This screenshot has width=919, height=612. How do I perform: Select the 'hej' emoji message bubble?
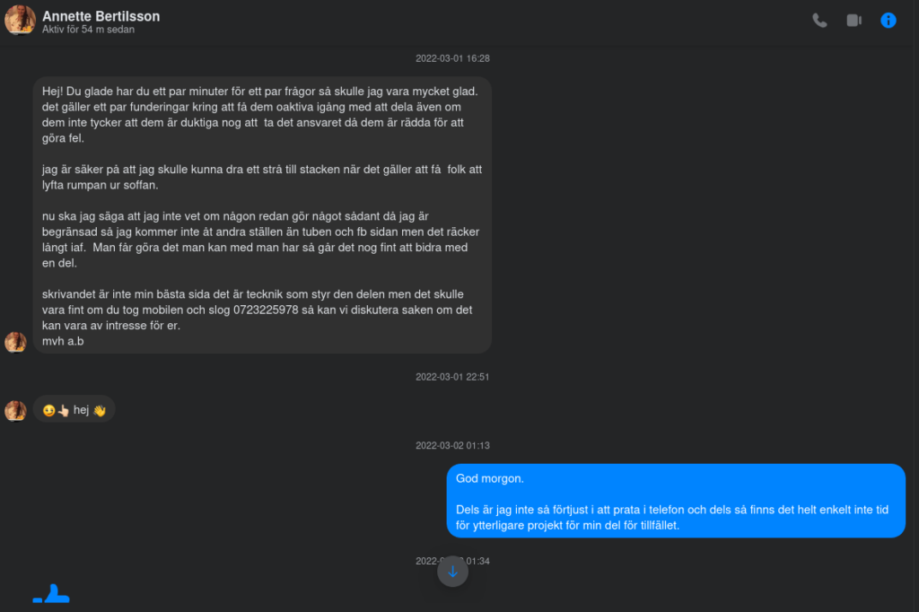(x=74, y=410)
